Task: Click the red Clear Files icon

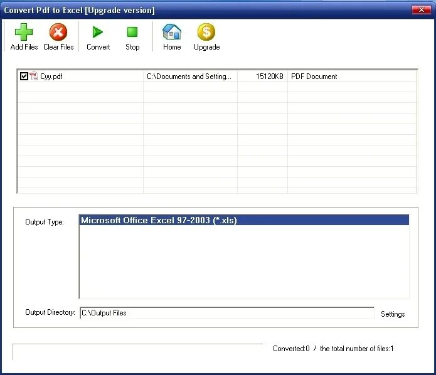Action: click(x=58, y=32)
